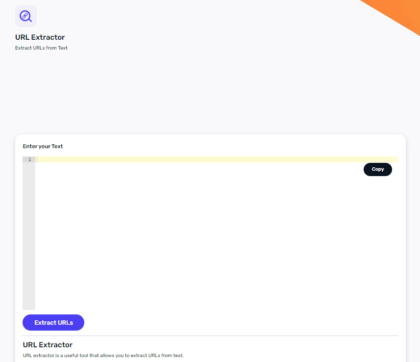Click the top "URL Extractor" page title
This screenshot has width=420, height=362.
point(40,37)
